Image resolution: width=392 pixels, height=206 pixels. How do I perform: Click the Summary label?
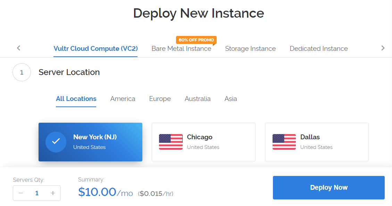pos(91,180)
